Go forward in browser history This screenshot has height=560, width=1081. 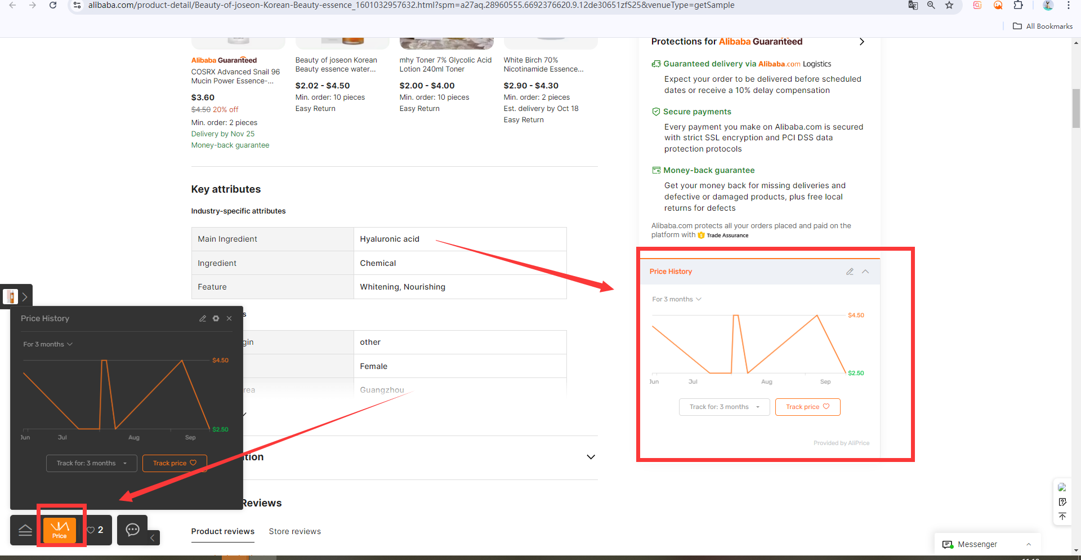(33, 5)
